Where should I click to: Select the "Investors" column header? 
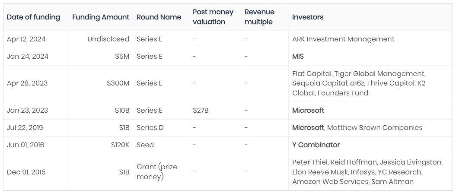click(308, 17)
